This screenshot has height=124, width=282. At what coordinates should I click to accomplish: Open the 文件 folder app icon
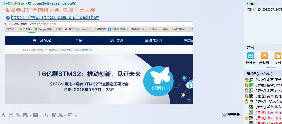[278, 56]
